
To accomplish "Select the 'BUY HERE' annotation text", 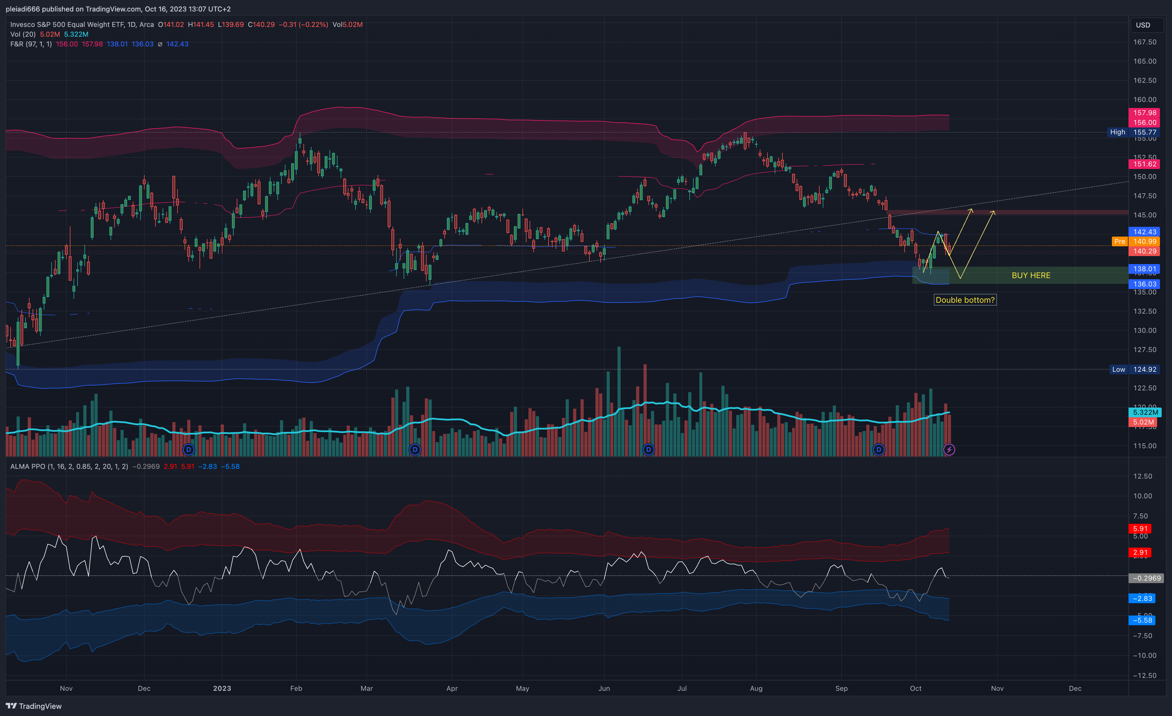I will pos(1031,276).
